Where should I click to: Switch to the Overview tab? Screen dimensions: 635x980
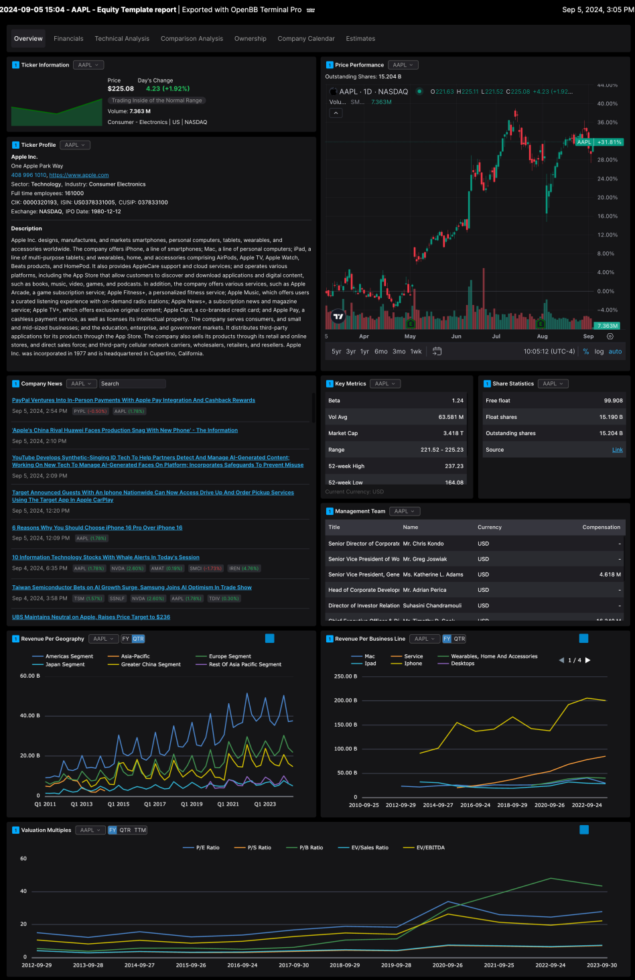pos(28,39)
